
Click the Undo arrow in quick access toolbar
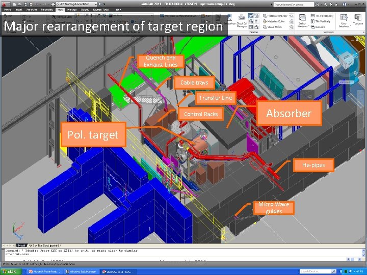click(37, 4)
